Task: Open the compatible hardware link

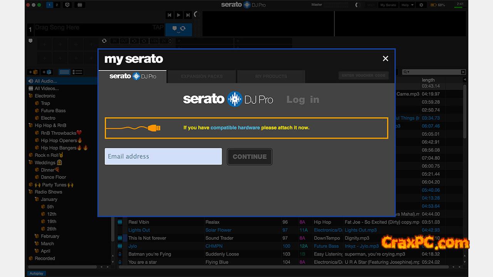Action: 235,127
